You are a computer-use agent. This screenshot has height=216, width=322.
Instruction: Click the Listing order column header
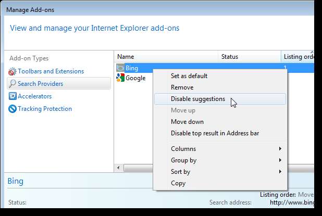[x=297, y=56]
